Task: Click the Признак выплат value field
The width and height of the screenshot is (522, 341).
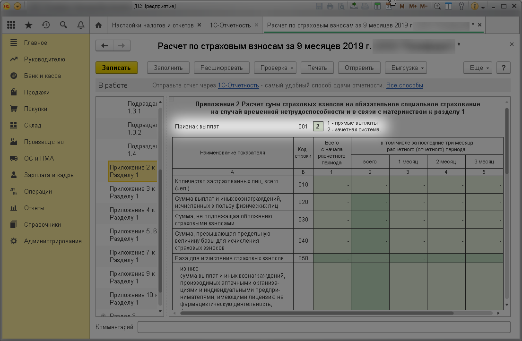Action: [318, 127]
